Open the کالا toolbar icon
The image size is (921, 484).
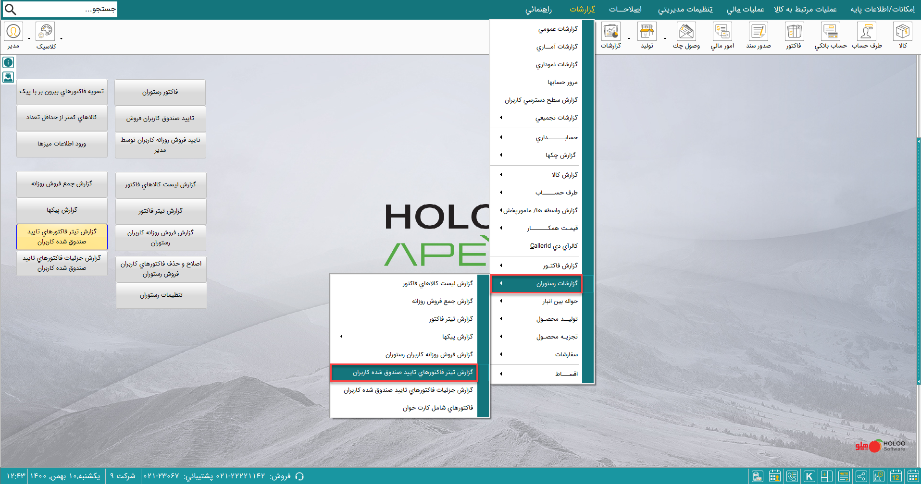tap(902, 32)
